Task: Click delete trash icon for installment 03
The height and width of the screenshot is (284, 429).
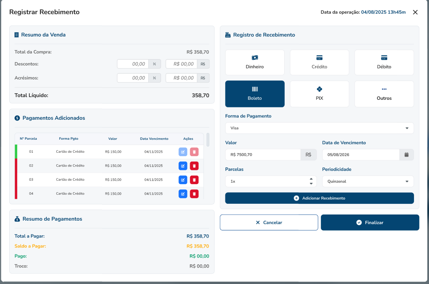Action: 194,180
